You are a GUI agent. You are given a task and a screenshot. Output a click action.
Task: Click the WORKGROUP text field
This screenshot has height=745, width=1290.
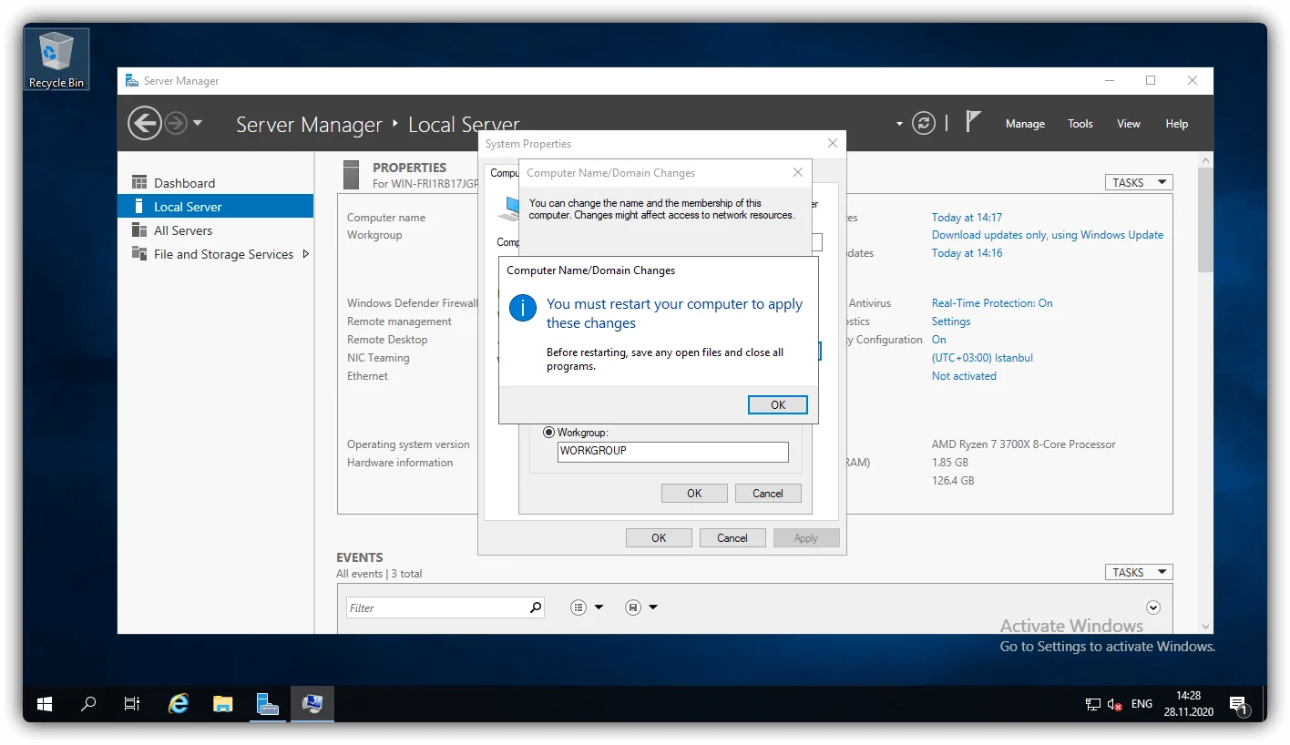coord(672,452)
